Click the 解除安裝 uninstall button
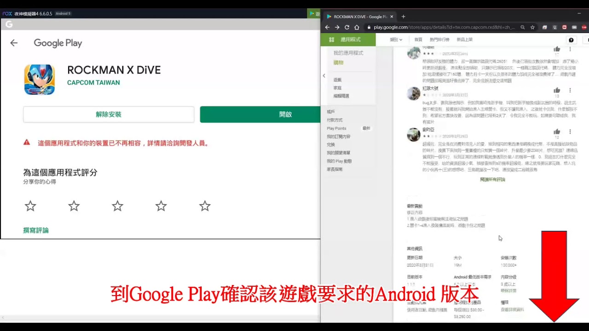Viewport: 589px width, 331px height. coord(109,114)
